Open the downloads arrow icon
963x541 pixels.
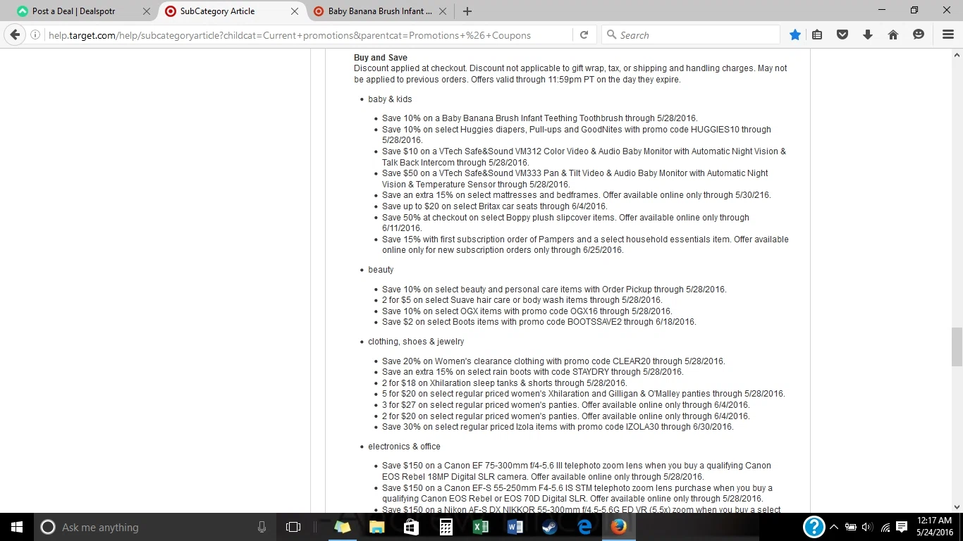click(868, 35)
